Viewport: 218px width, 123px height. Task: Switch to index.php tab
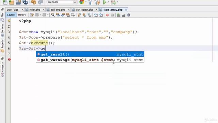click(35, 10)
